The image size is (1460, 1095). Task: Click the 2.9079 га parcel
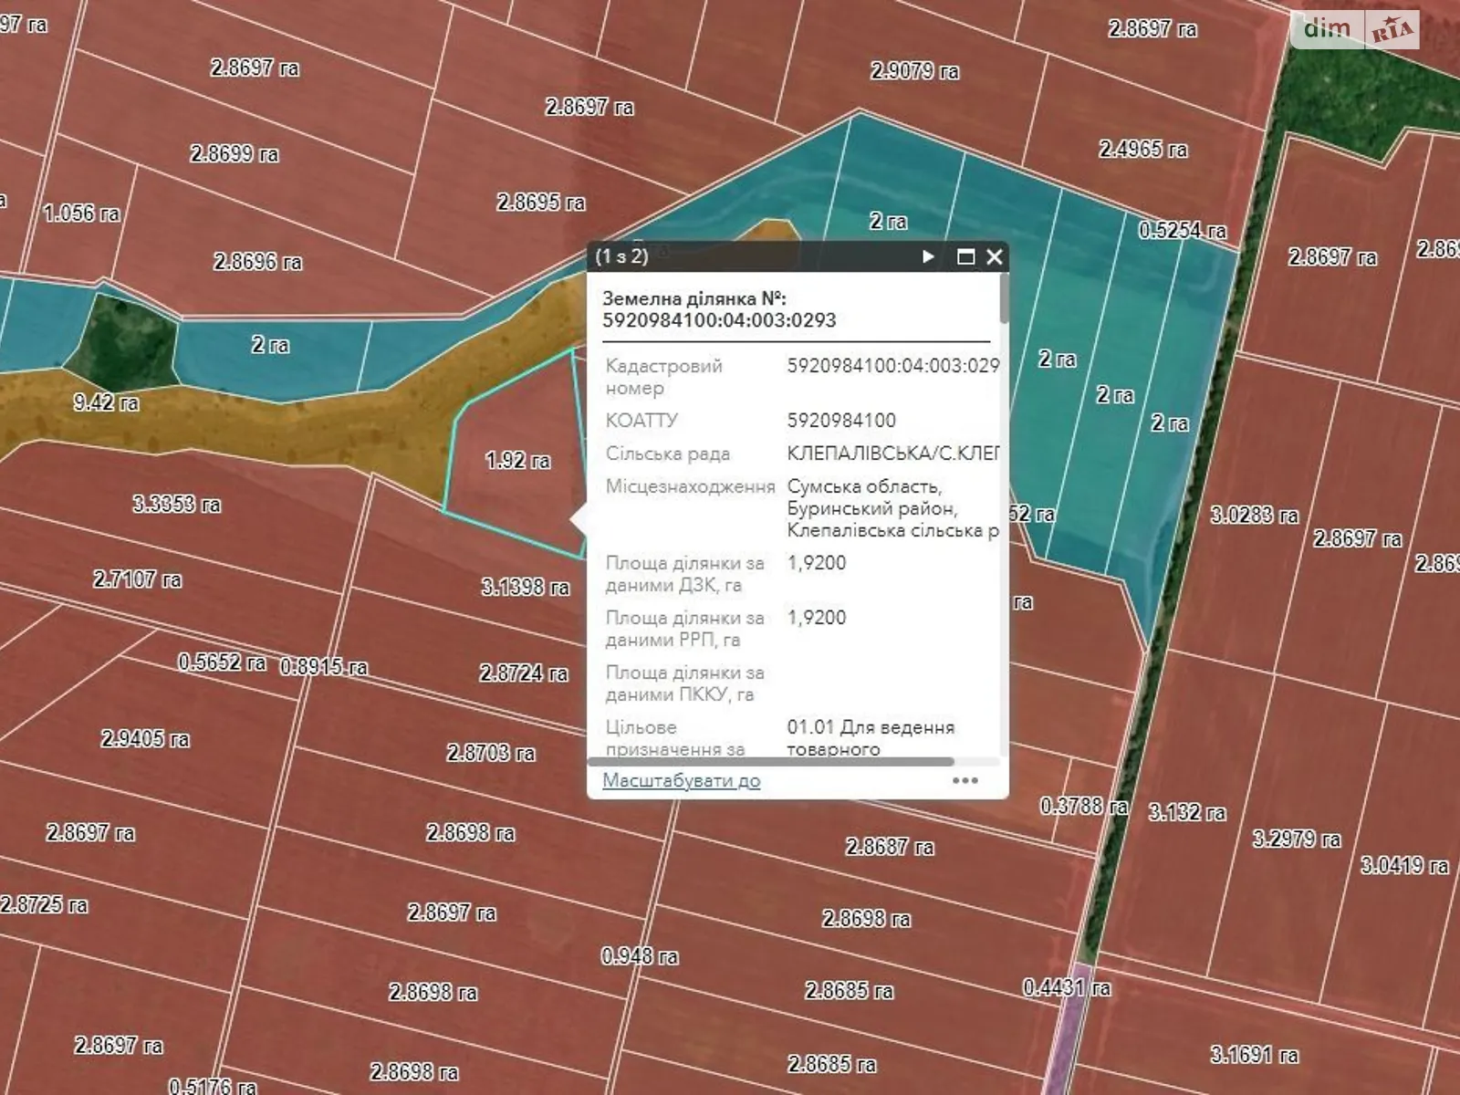coord(914,71)
